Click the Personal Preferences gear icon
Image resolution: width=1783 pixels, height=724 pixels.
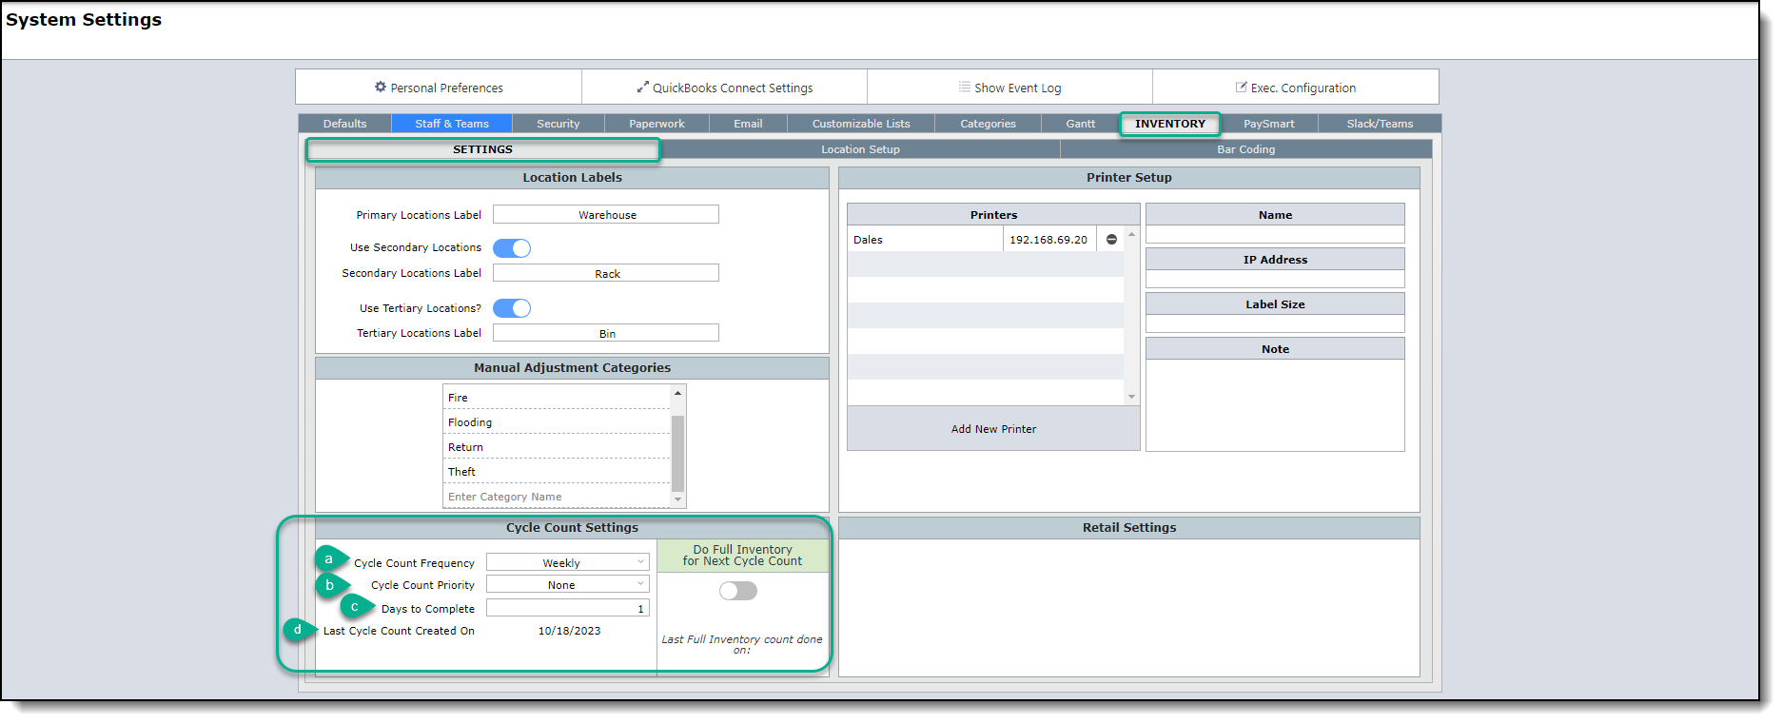click(381, 87)
